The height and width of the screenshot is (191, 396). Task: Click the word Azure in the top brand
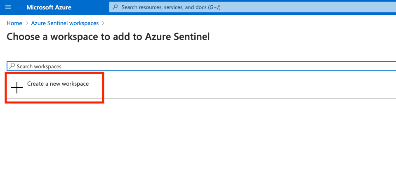(x=61, y=7)
